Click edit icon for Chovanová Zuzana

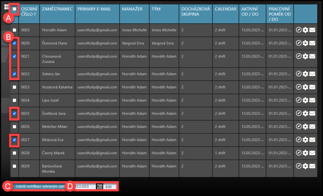(298, 56)
